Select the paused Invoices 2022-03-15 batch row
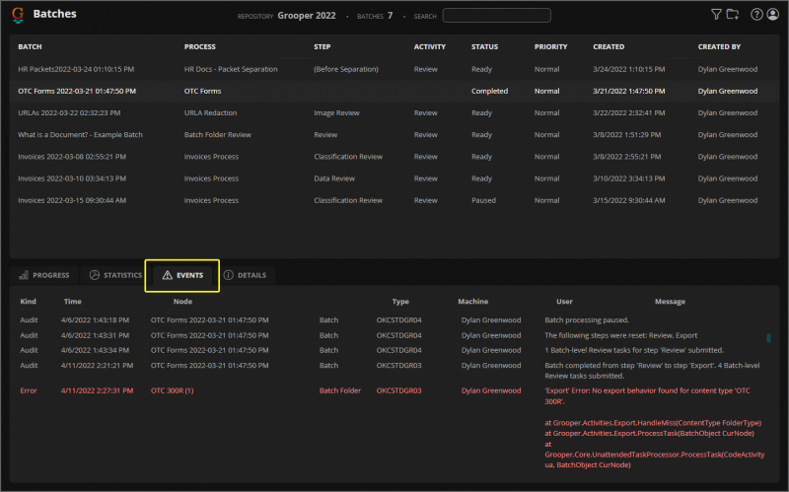The width and height of the screenshot is (789, 492). pyautogui.click(x=71, y=200)
